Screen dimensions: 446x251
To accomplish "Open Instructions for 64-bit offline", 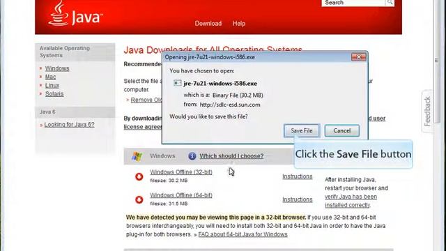I will (x=298, y=199).
